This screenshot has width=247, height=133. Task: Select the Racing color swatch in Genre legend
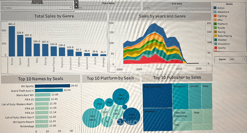coord(215,32)
